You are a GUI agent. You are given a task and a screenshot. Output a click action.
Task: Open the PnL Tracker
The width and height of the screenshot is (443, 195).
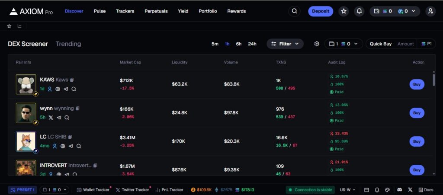coord(169,190)
